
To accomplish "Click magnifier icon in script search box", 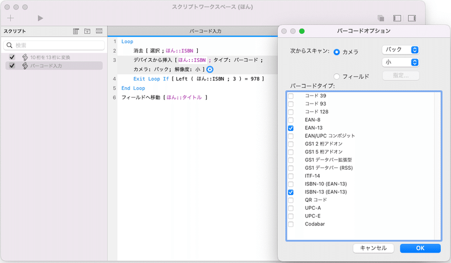I will [x=10, y=46].
